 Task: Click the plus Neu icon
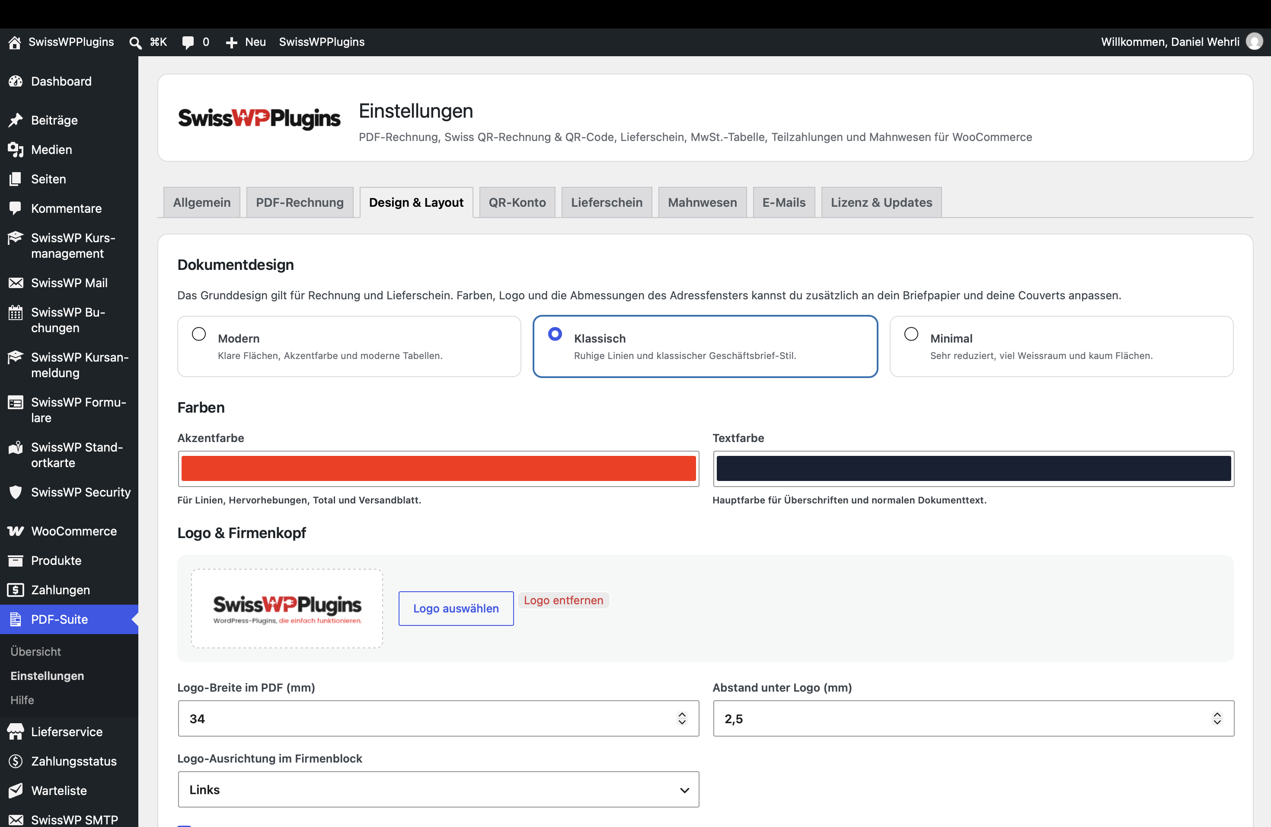(231, 43)
